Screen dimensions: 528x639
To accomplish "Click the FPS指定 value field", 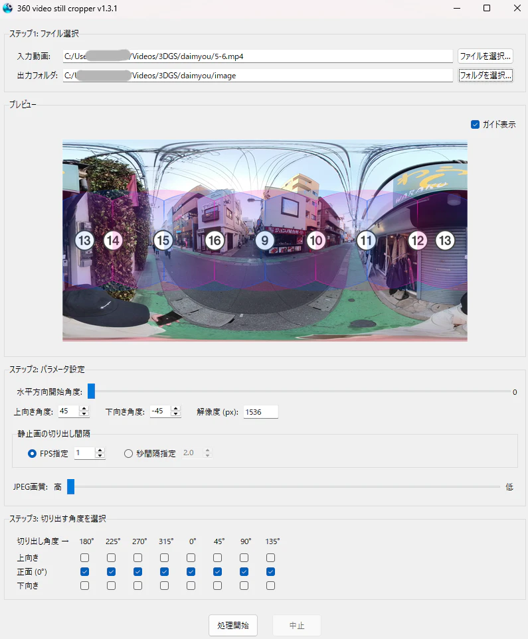I will 84,453.
